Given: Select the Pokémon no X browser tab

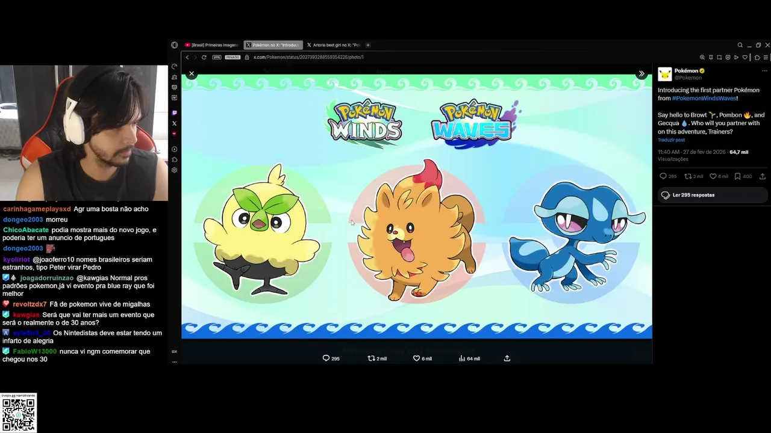Looking at the screenshot, I should pos(273,45).
